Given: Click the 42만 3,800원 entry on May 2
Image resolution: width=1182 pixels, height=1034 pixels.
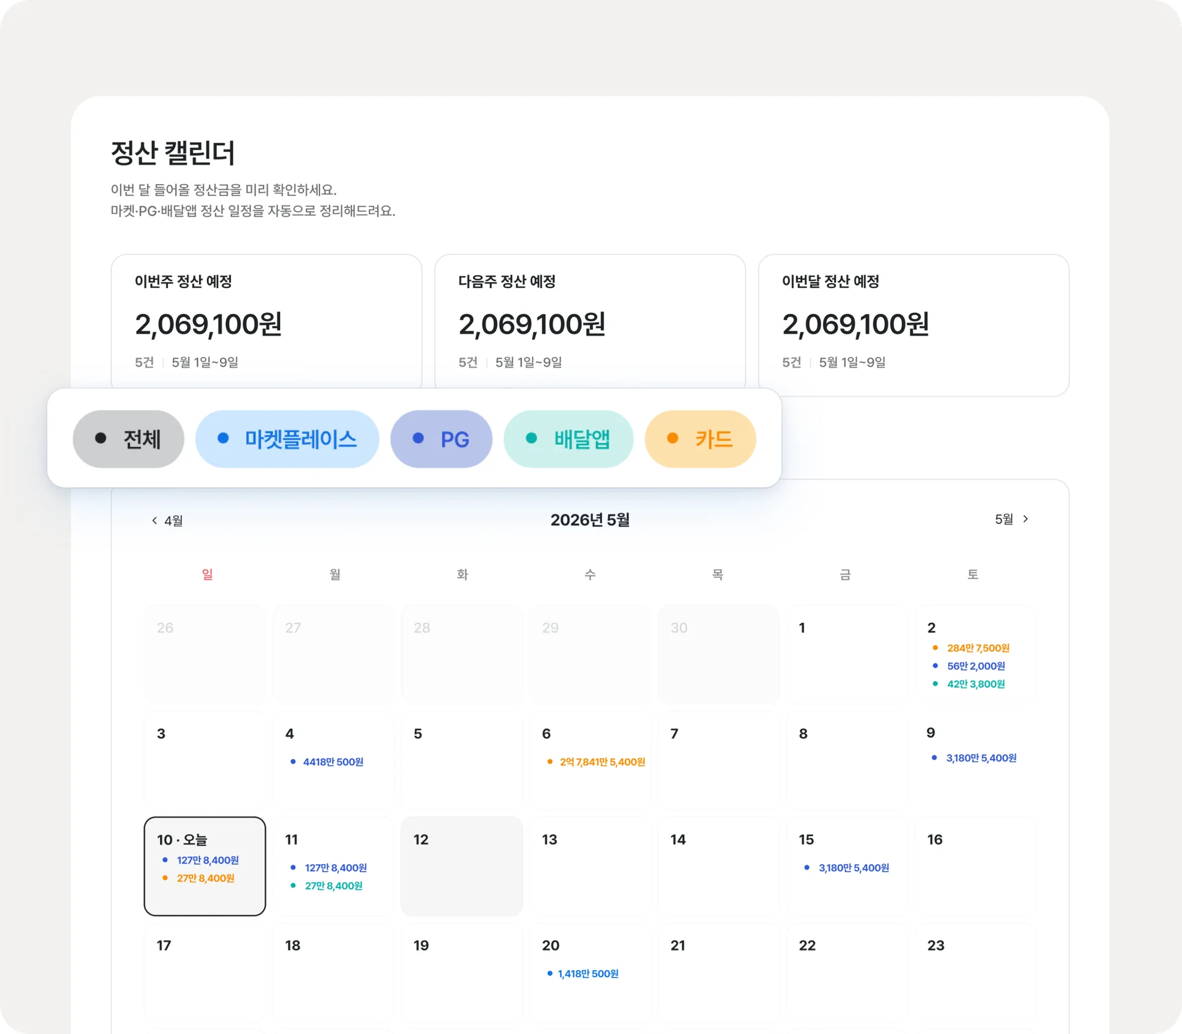Looking at the screenshot, I should coord(969,684).
